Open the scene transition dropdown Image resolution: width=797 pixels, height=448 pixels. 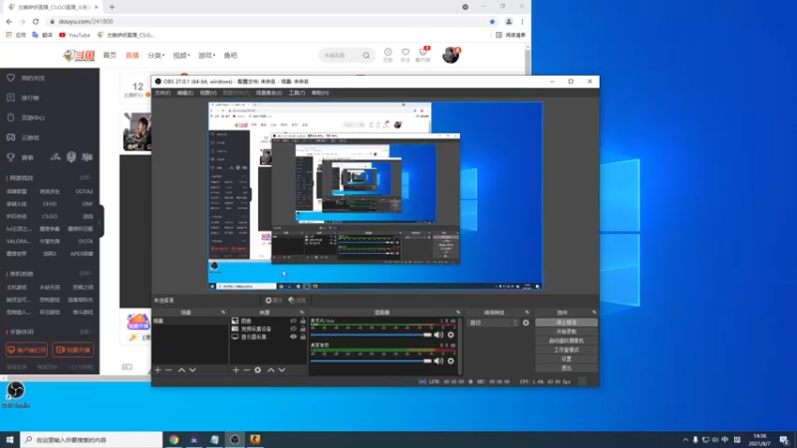[x=493, y=323]
